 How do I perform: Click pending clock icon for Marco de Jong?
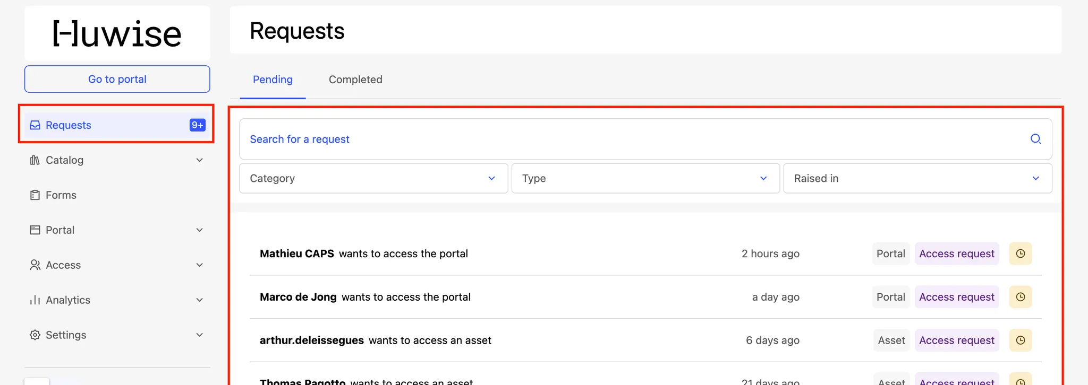pos(1020,297)
